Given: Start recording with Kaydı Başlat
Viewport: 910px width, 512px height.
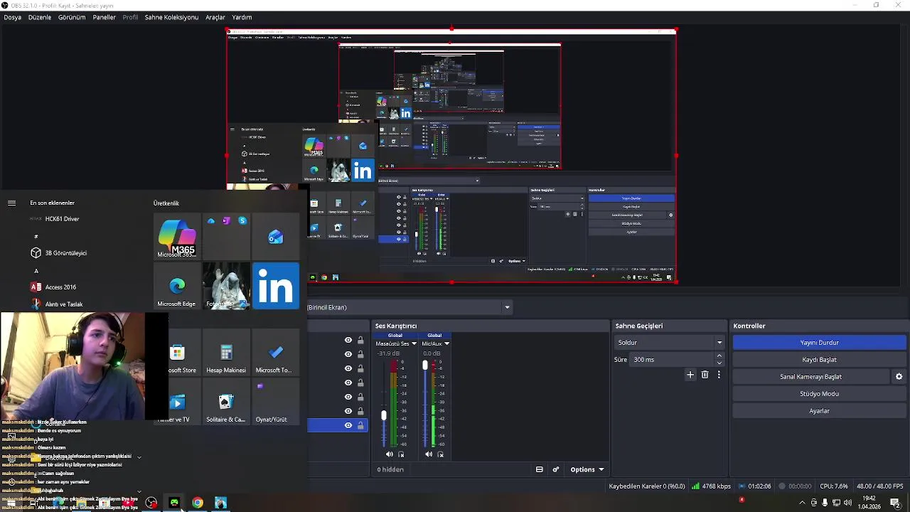Looking at the screenshot, I should 819,360.
